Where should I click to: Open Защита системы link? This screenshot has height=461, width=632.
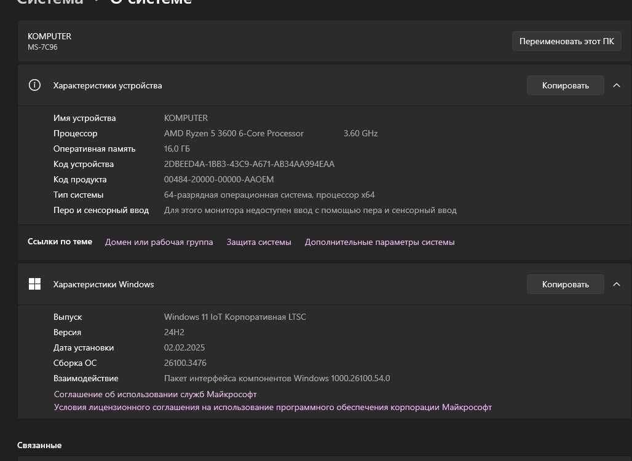click(259, 242)
